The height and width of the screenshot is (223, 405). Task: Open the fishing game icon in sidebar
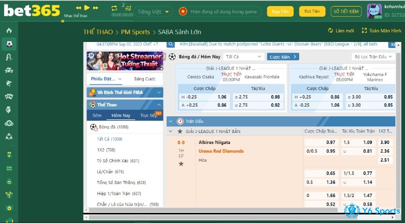point(9,83)
